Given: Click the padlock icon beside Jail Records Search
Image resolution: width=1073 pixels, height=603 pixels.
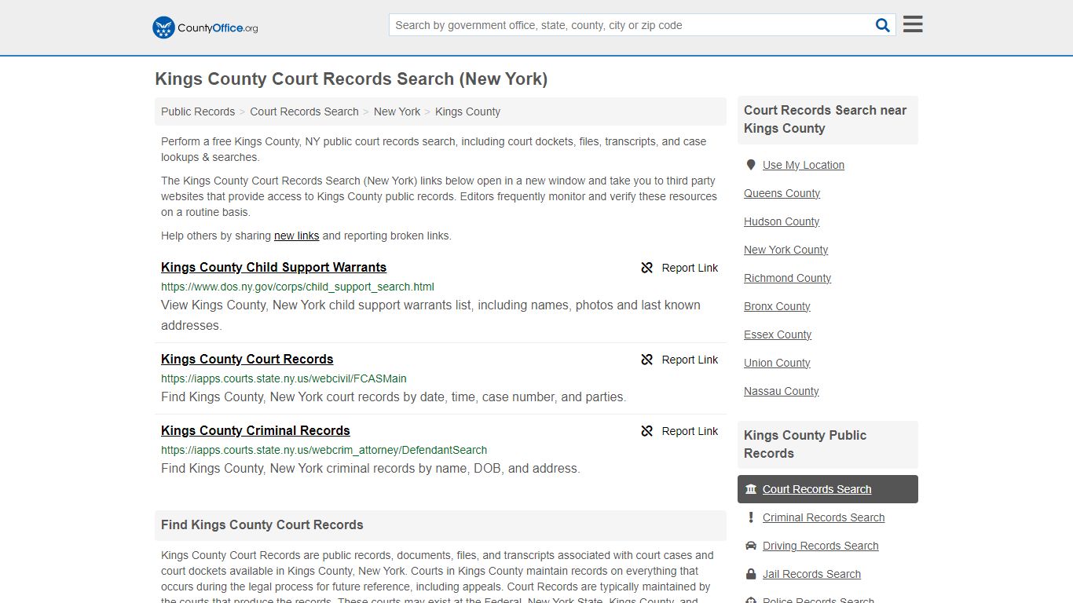Looking at the screenshot, I should tap(751, 574).
